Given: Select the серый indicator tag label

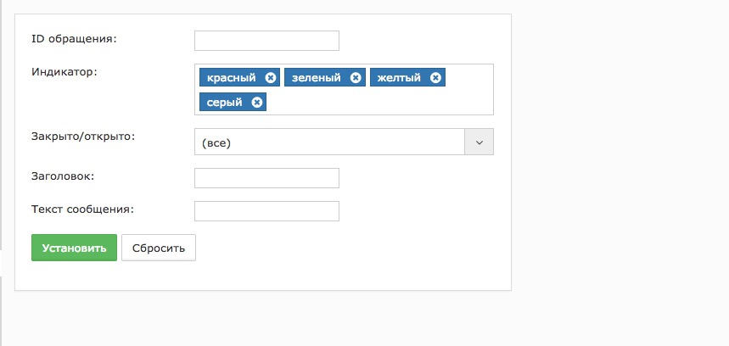Looking at the screenshot, I should (x=225, y=102).
